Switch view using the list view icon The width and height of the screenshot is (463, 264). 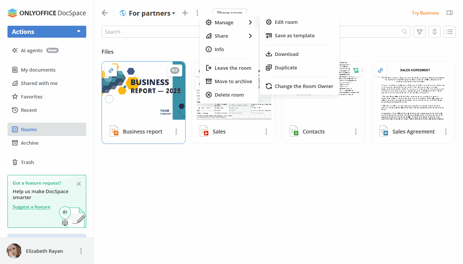[450, 32]
